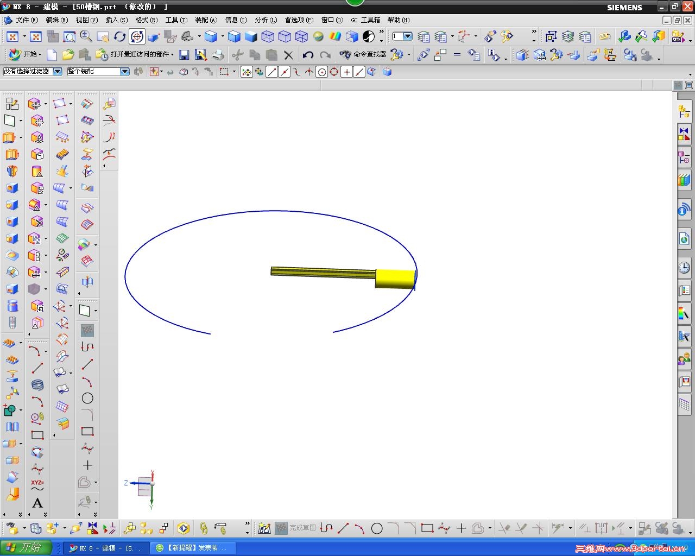The image size is (695, 556).
Task: Select the Helix spring curve tool
Action: click(x=37, y=385)
